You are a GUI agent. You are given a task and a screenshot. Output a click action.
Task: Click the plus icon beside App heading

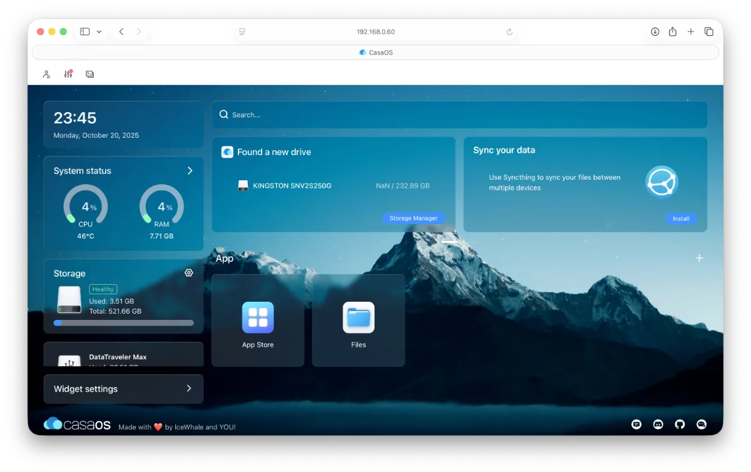(699, 258)
